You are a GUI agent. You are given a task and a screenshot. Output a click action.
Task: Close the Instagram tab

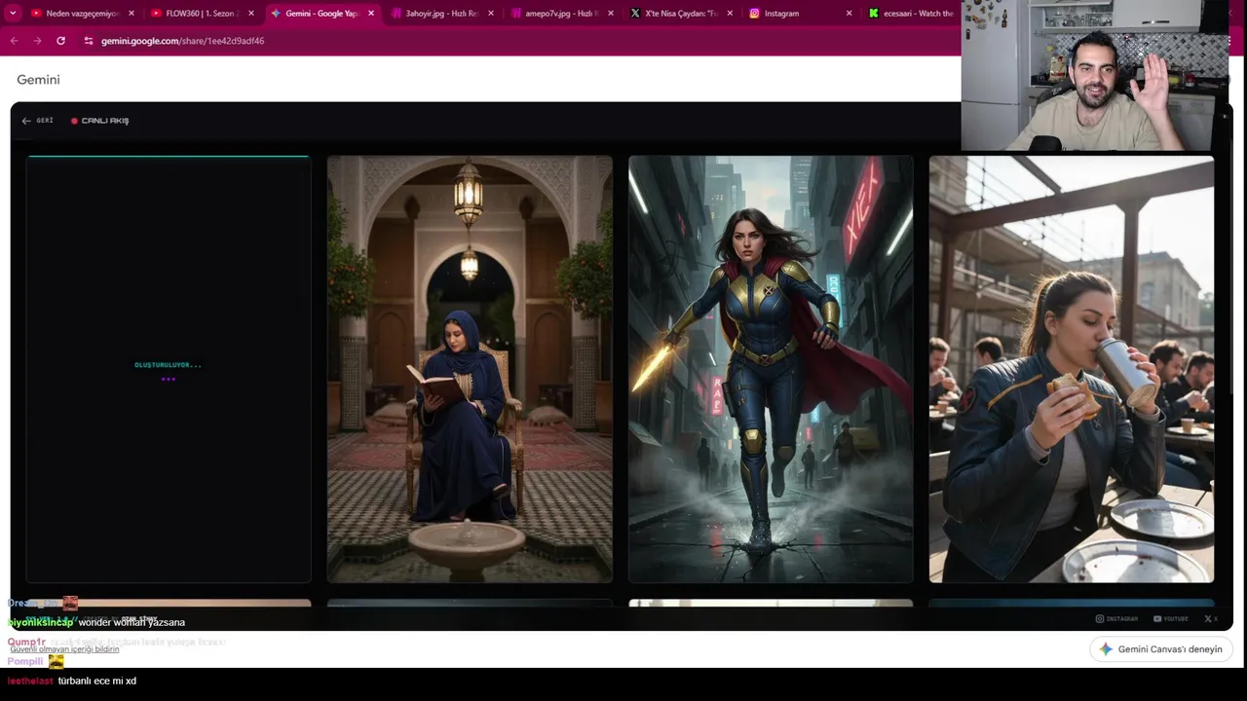click(850, 14)
